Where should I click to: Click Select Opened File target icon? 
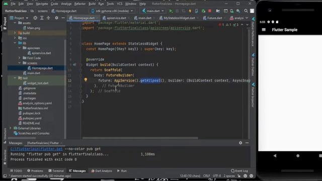tap(35, 18)
